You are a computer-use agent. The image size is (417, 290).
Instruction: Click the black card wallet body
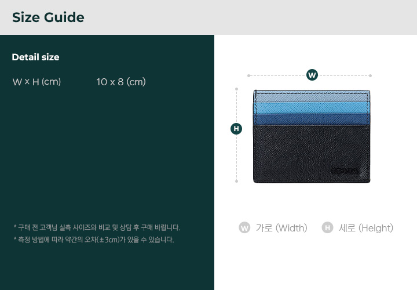coord(312,154)
